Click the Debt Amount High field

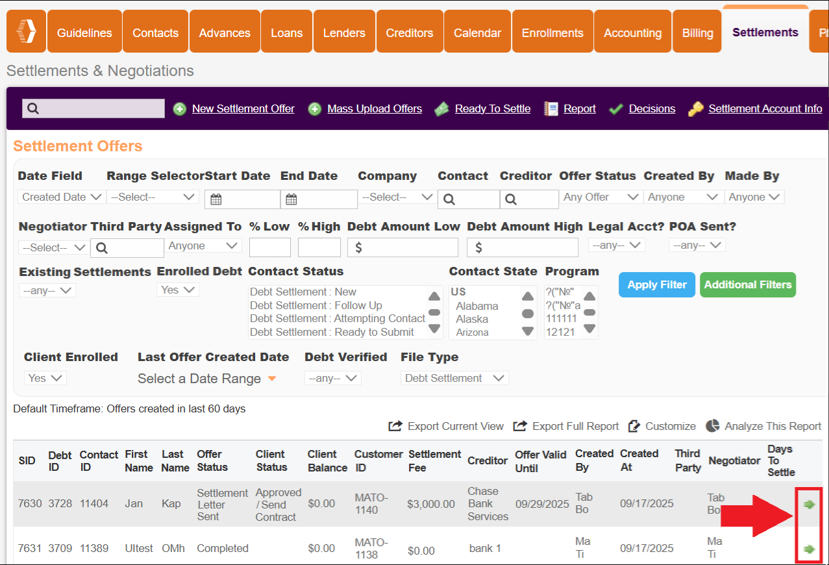pos(523,247)
